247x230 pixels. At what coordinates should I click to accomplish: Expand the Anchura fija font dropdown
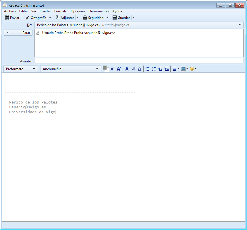point(70,69)
